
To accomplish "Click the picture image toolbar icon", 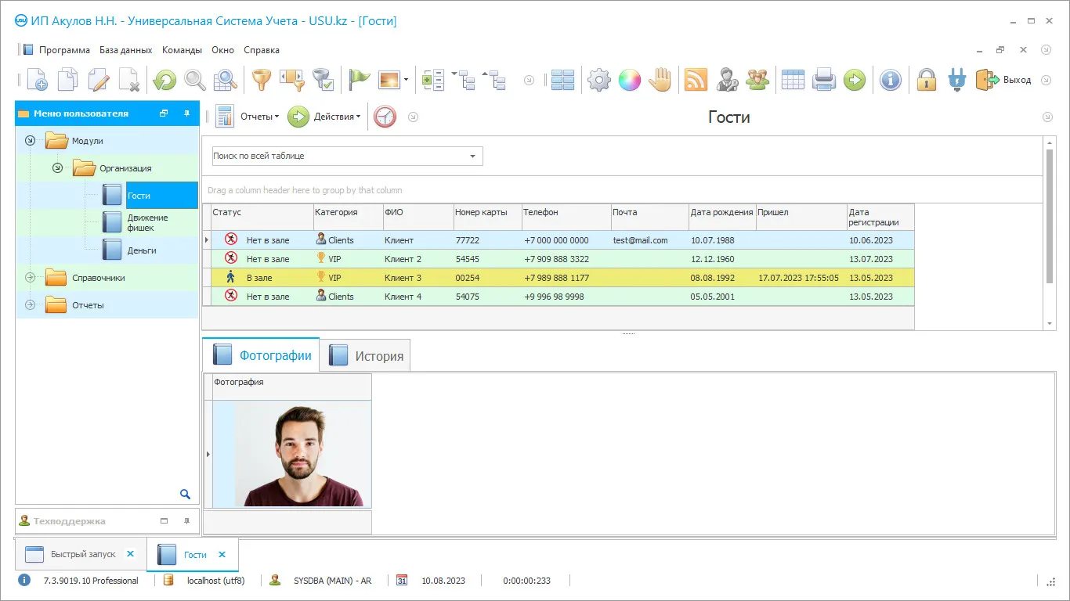I will 389,80.
